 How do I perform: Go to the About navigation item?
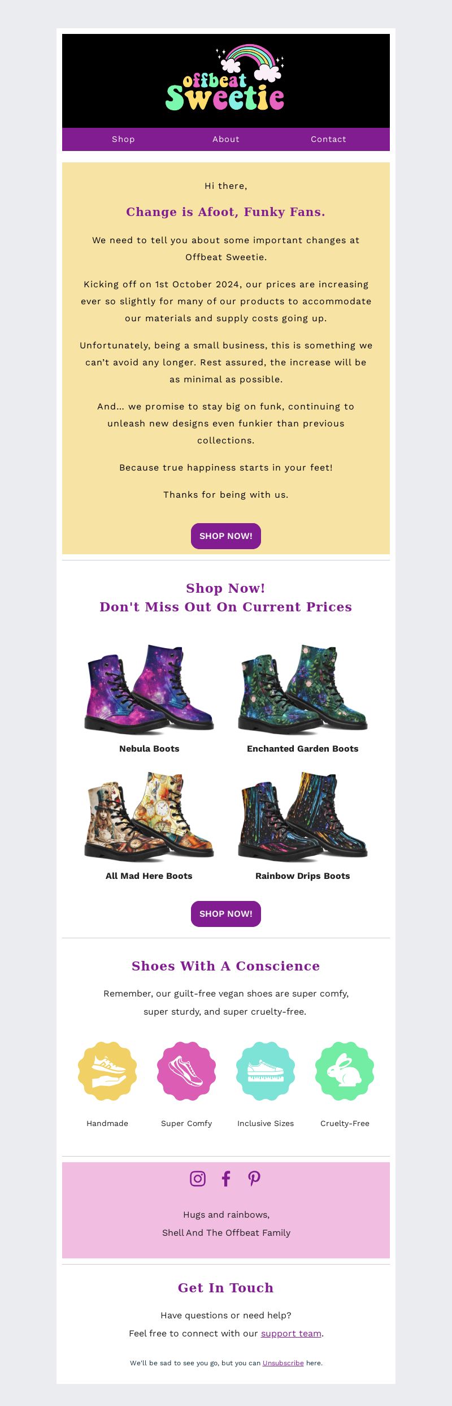[x=226, y=139]
